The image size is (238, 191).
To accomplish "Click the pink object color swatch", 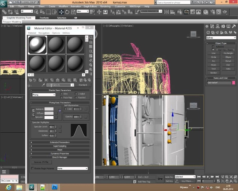I will tap(234, 83).
